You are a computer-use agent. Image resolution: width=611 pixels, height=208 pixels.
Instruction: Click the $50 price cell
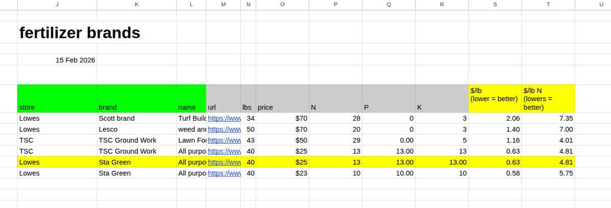click(x=283, y=140)
